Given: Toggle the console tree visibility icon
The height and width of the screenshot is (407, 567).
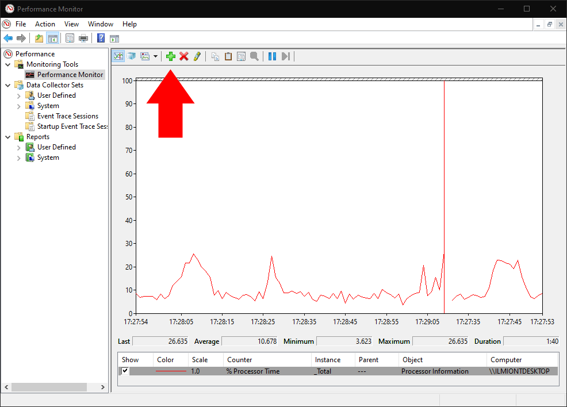Looking at the screenshot, I should pos(52,38).
